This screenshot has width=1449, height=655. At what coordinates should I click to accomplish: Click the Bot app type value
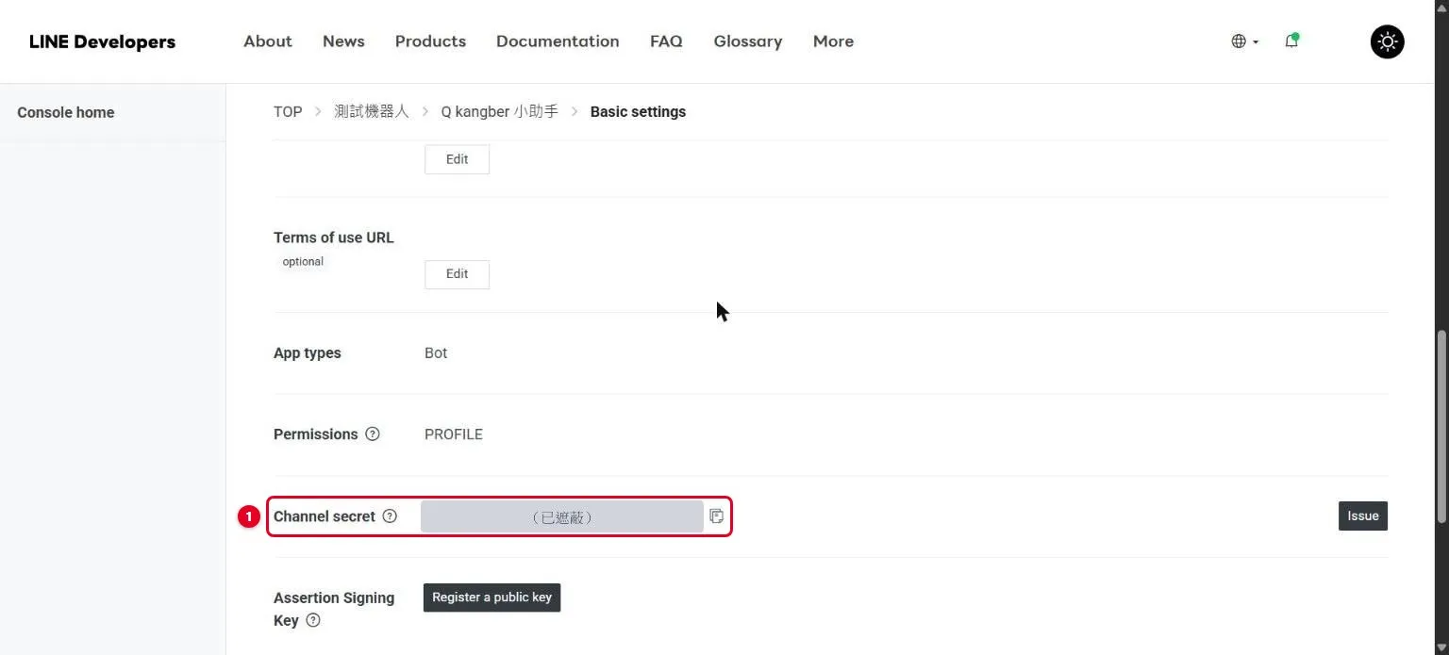436,353
